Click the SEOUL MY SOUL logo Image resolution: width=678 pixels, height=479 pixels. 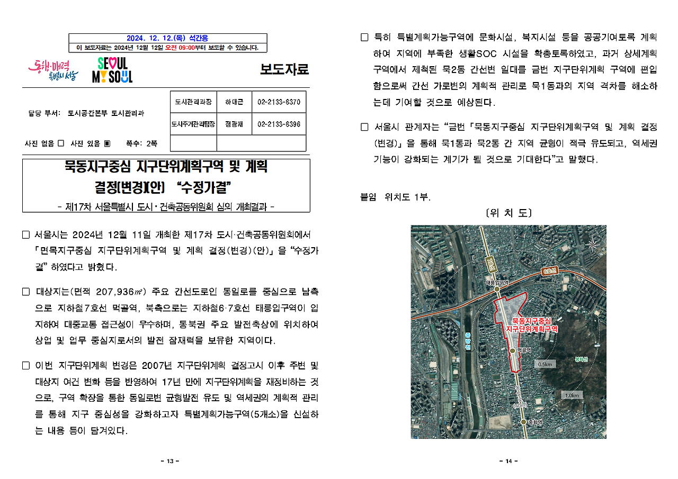click(x=112, y=70)
